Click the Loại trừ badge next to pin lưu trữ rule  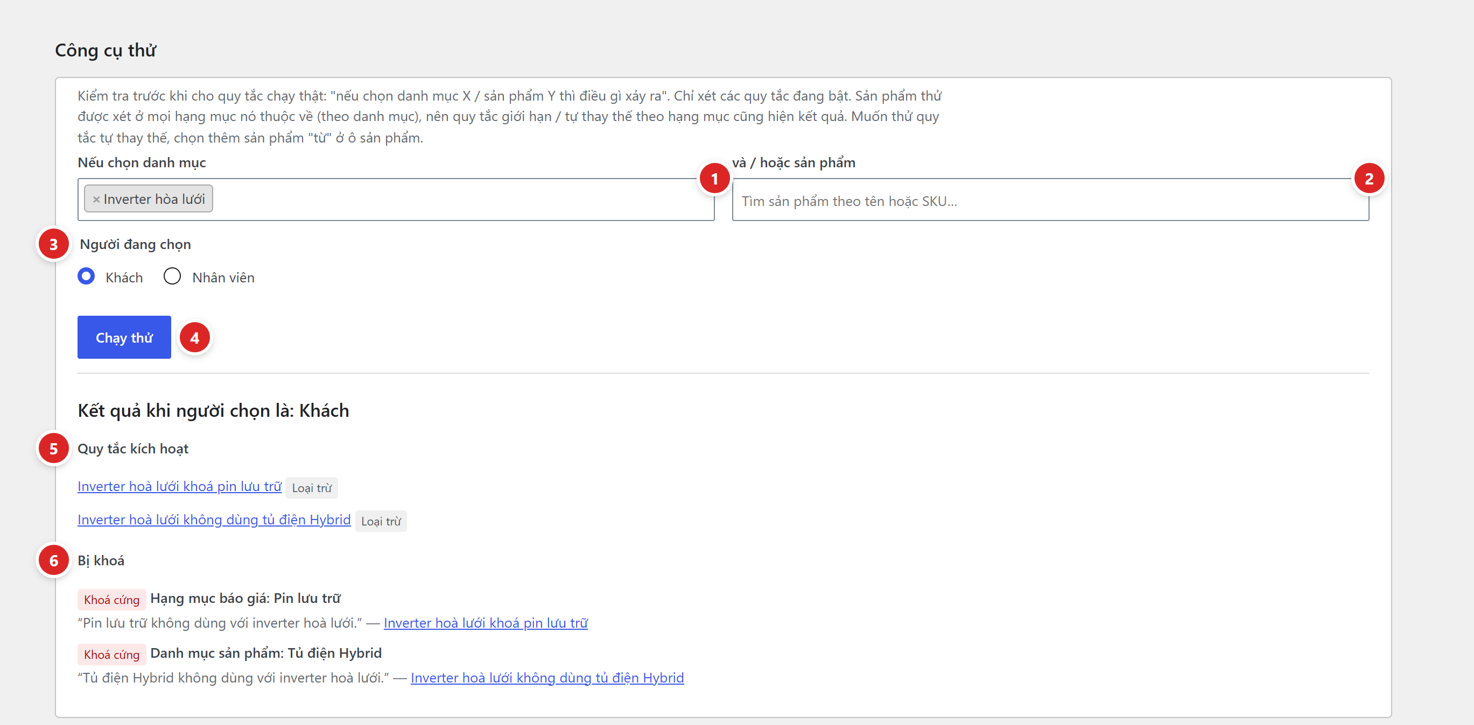(312, 488)
